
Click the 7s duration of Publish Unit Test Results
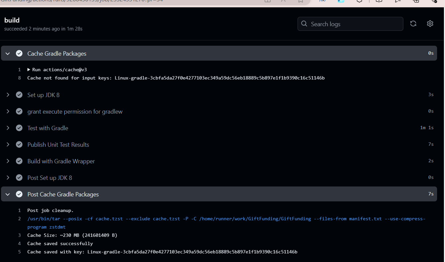click(431, 144)
